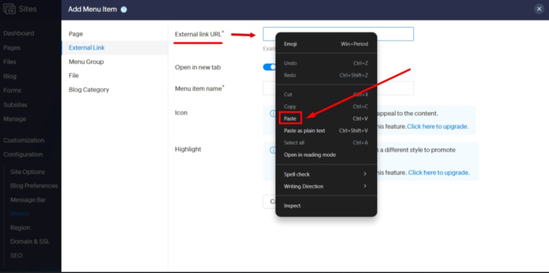
Task: Open Customization in the sidebar
Action: click(x=24, y=140)
